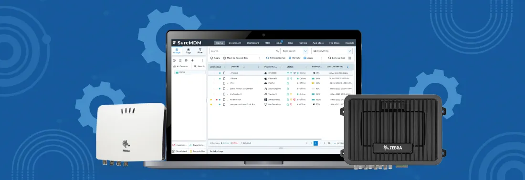
Task: Go to previous page in pagination
Action: pyautogui.click(x=311, y=143)
